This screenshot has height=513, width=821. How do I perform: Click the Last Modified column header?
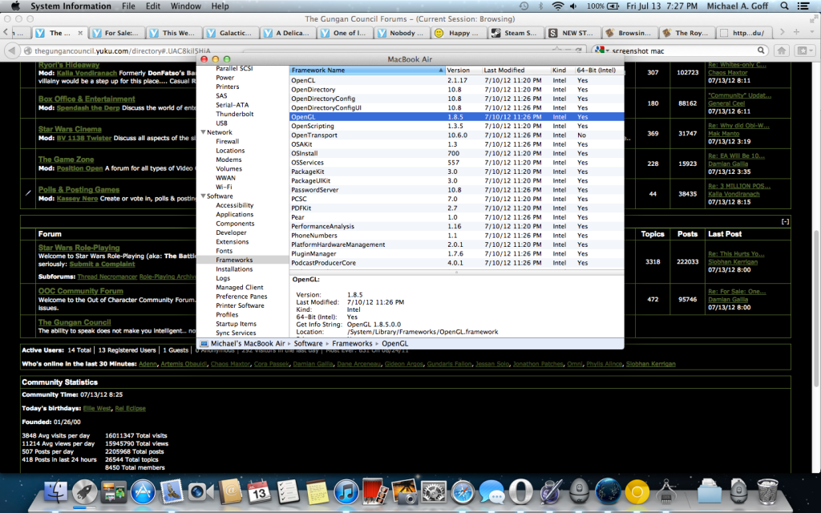pyautogui.click(x=516, y=71)
